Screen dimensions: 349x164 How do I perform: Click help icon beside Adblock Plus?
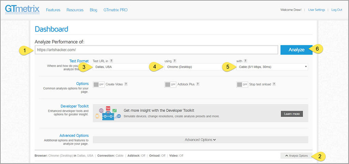pos(198,84)
